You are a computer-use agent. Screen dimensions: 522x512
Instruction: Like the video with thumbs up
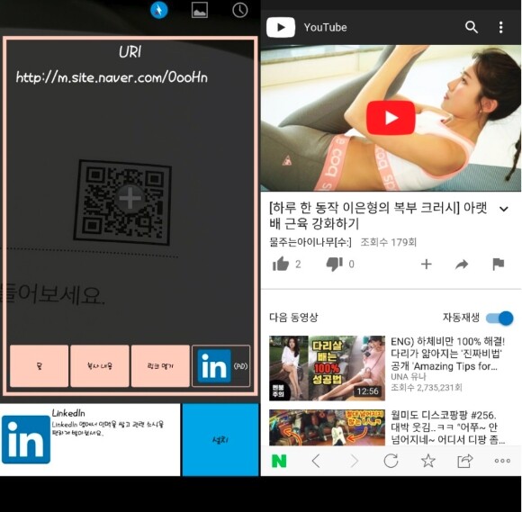(x=281, y=265)
